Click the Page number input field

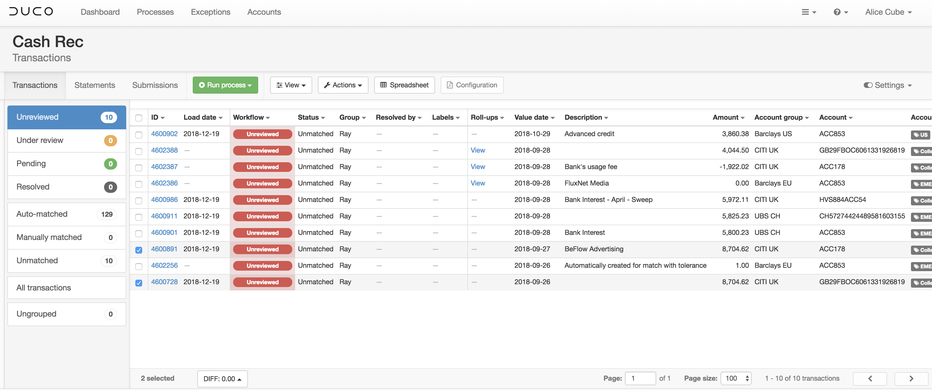640,378
